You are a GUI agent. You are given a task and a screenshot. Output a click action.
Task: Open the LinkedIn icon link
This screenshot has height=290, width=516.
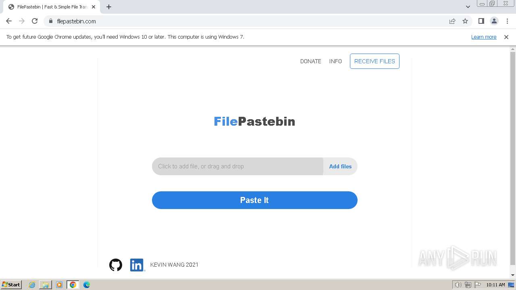[x=137, y=265]
